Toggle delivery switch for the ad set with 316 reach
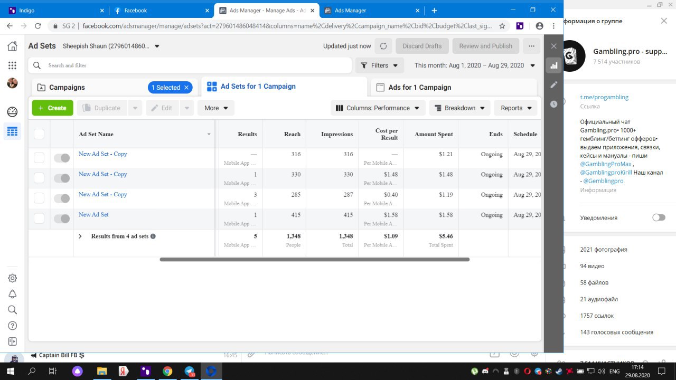This screenshot has height=380, width=676. pyautogui.click(x=62, y=158)
